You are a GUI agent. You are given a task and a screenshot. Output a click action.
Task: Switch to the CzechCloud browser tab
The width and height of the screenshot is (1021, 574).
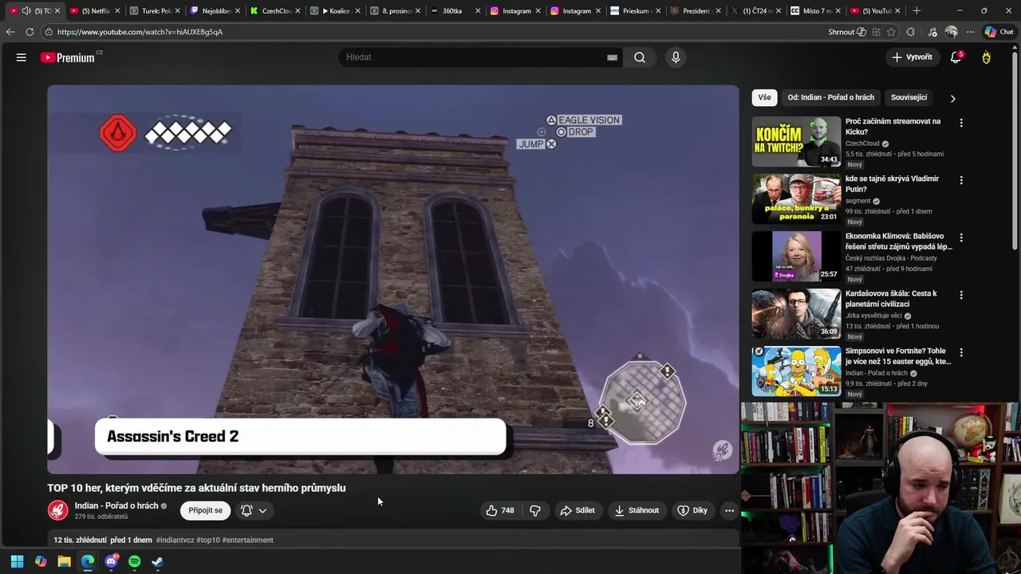[x=275, y=10]
